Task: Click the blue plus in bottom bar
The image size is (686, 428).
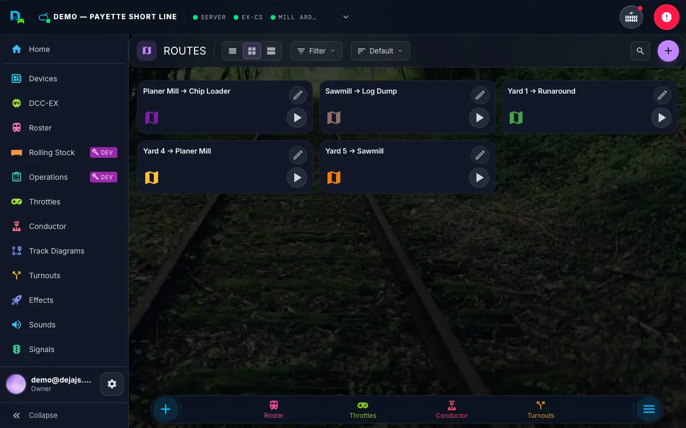Action: (x=166, y=409)
